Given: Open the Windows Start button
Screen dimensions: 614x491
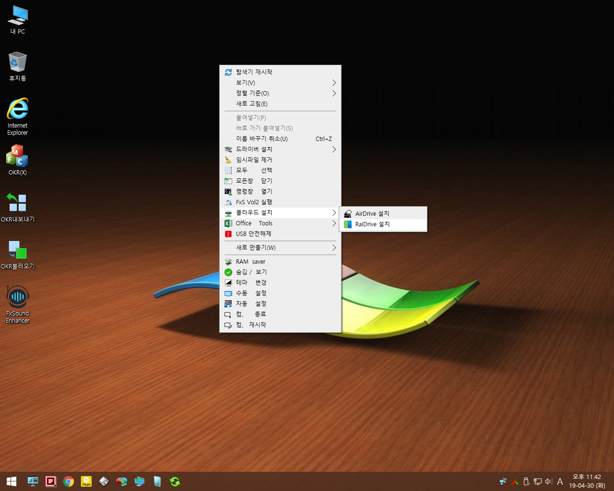Looking at the screenshot, I should (x=12, y=481).
